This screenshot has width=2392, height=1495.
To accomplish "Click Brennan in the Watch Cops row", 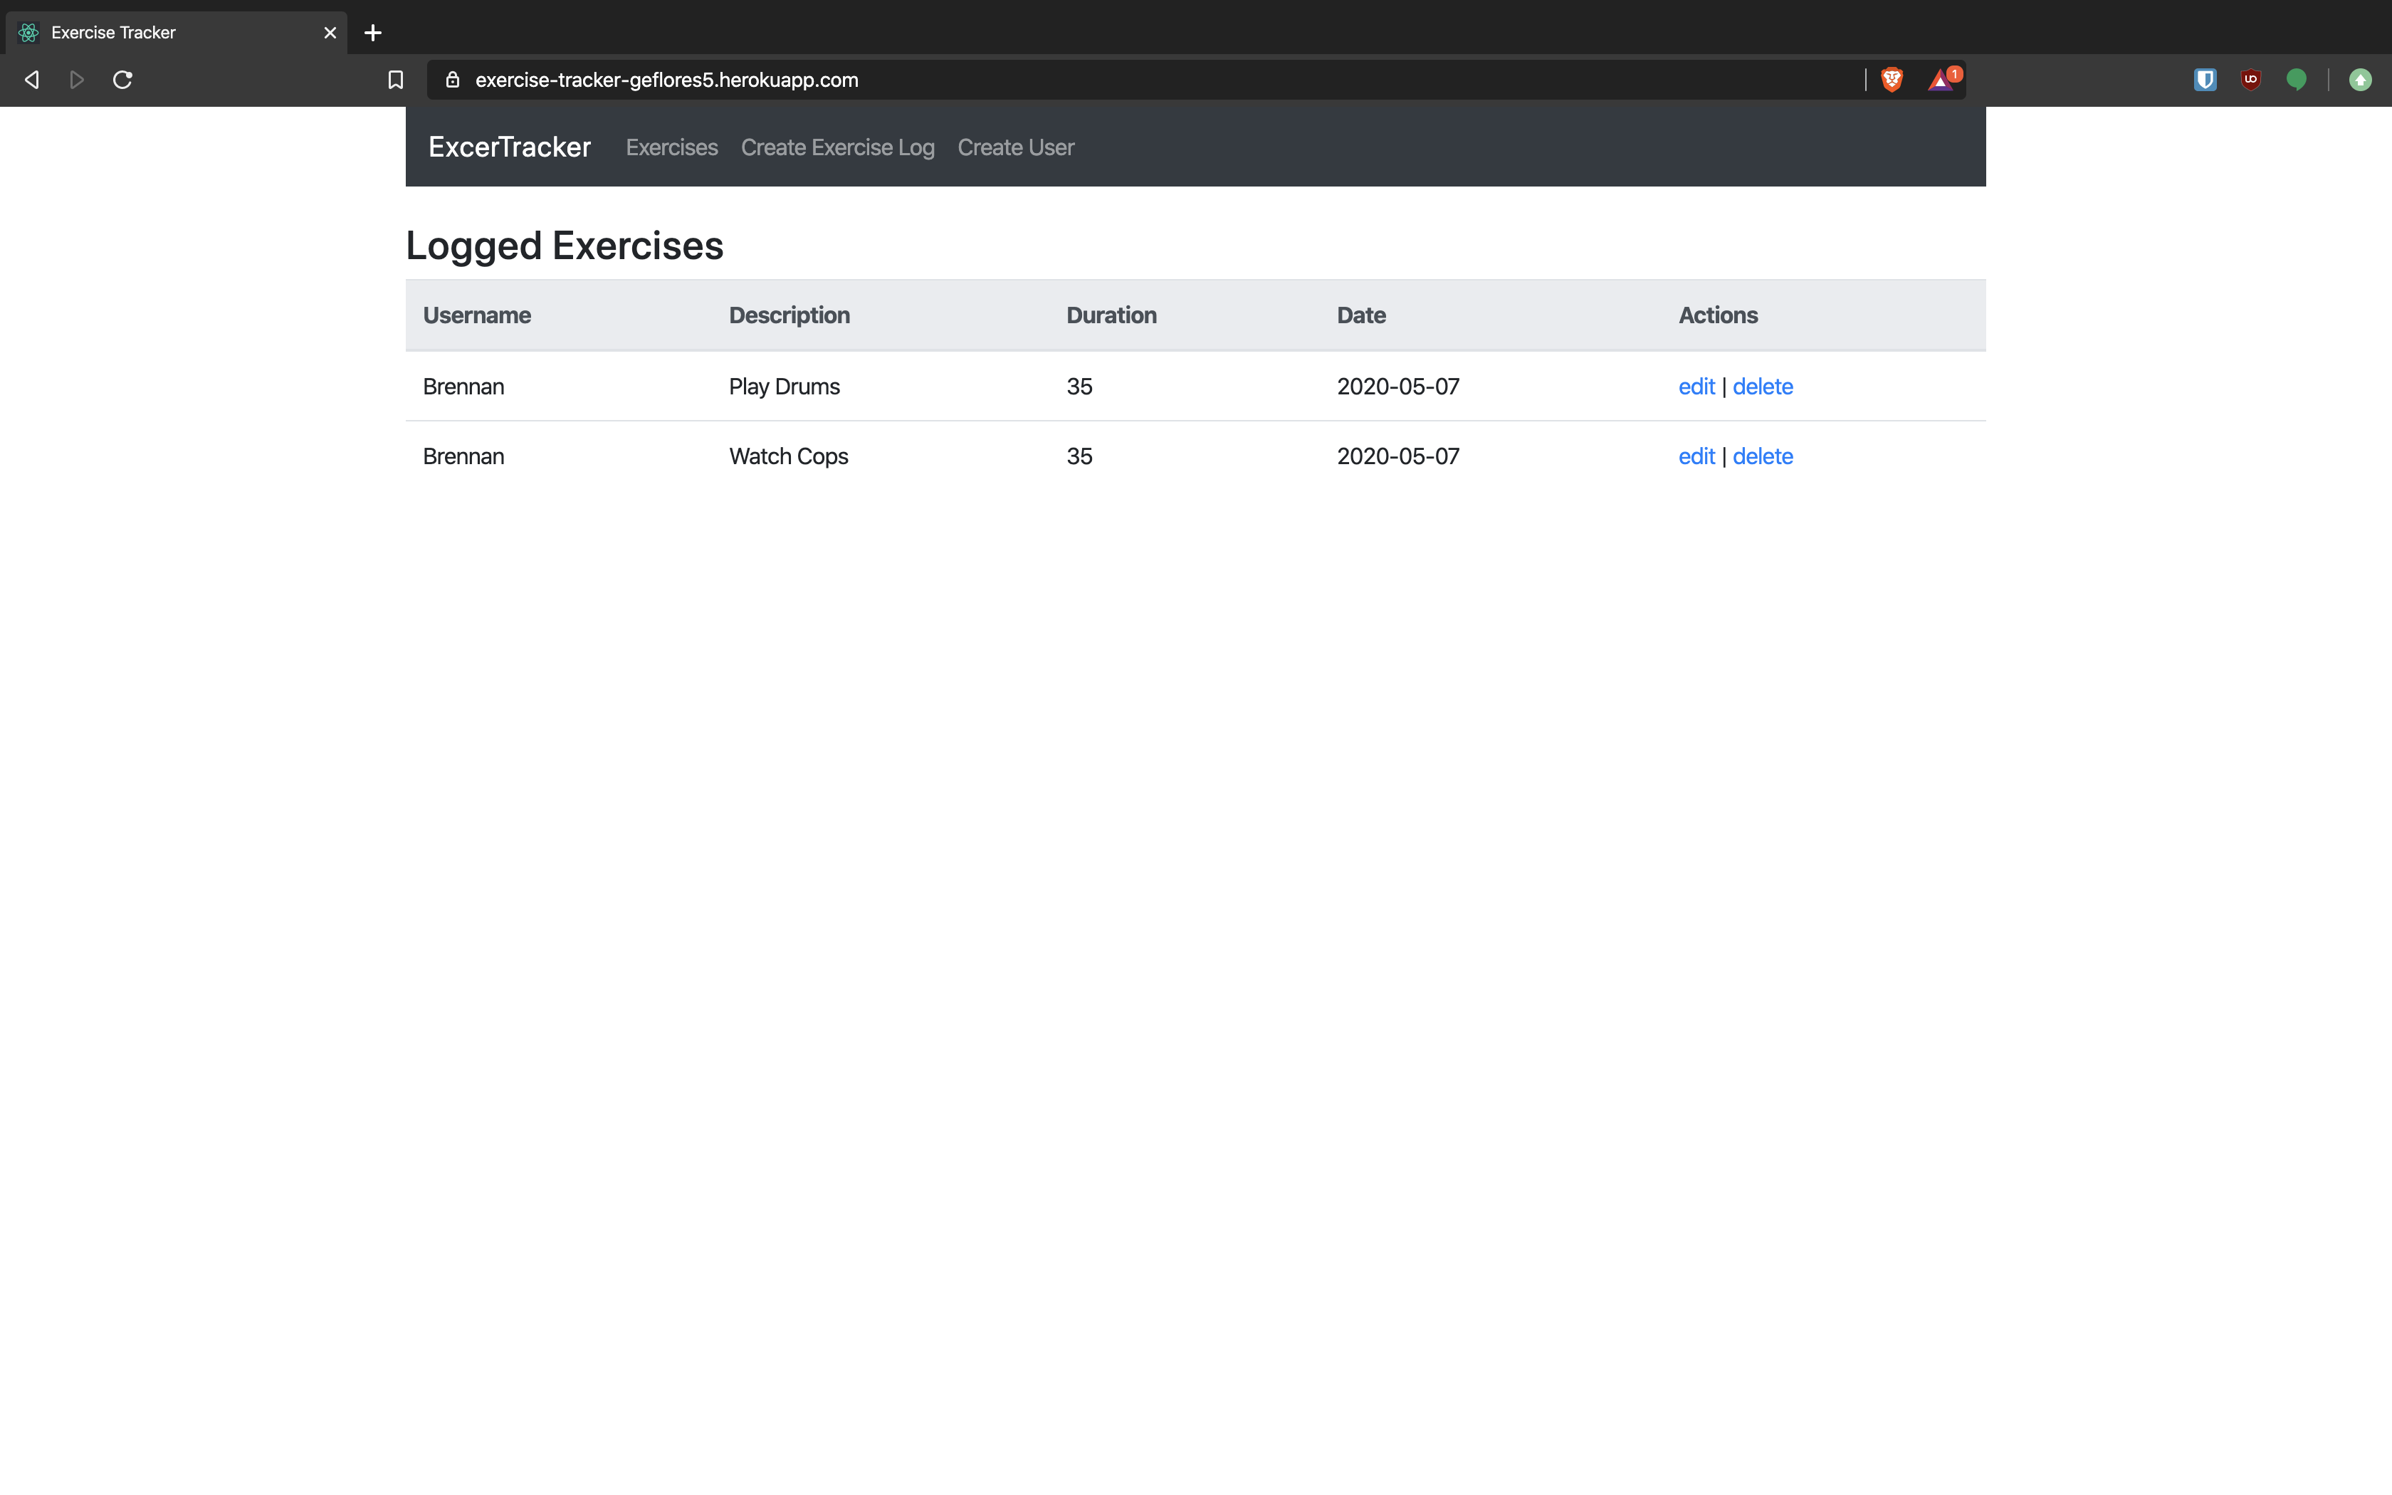I will tap(463, 457).
